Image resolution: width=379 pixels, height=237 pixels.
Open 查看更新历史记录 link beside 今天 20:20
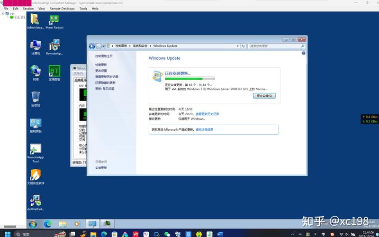point(207,114)
